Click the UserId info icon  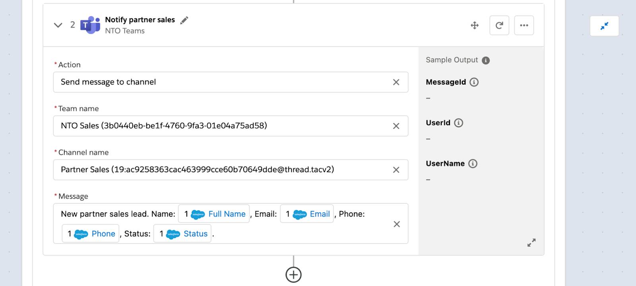(x=458, y=123)
